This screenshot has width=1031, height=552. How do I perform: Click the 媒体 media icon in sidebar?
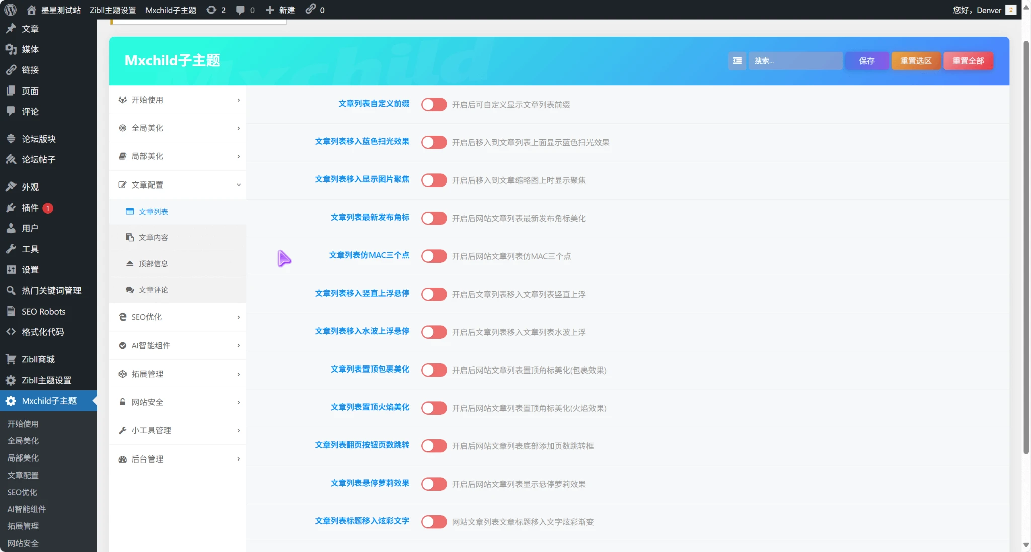[x=11, y=49]
